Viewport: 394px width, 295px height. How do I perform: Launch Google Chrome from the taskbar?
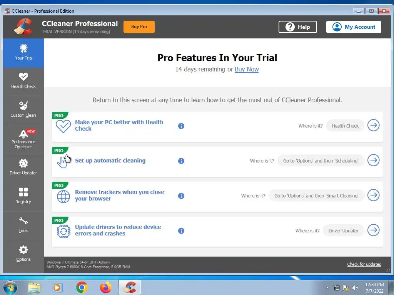(x=82, y=287)
